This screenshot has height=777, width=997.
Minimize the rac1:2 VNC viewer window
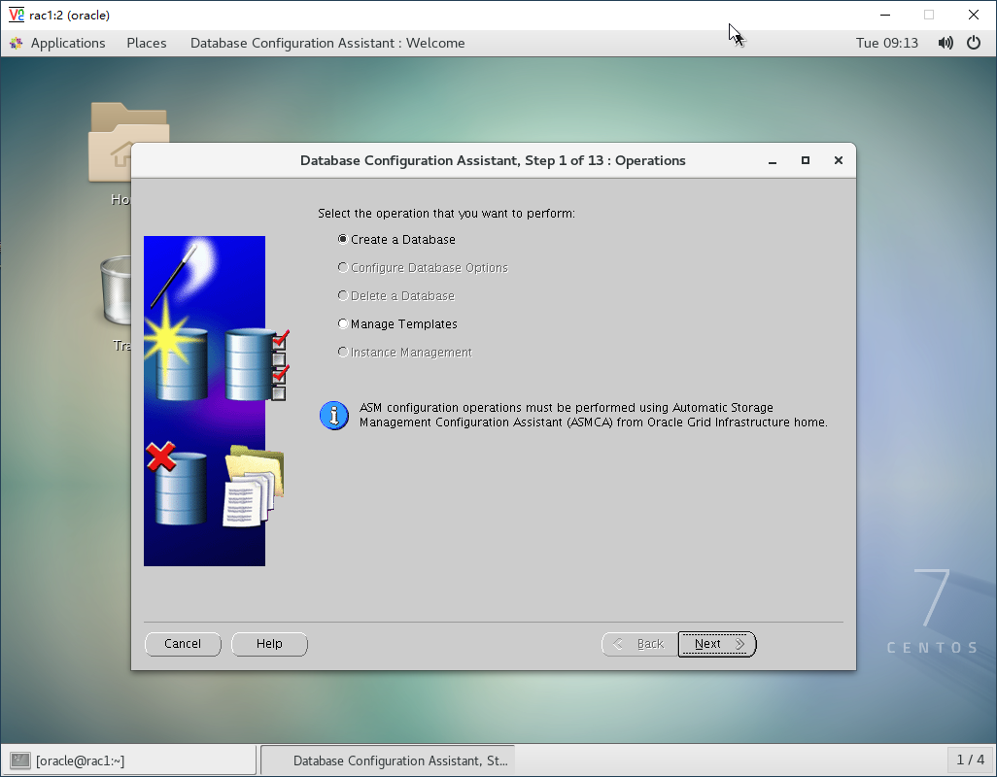(x=885, y=15)
